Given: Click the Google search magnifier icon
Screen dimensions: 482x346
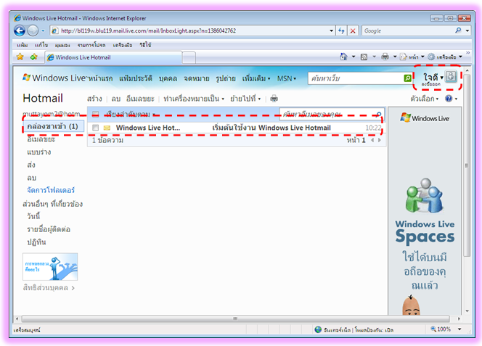Looking at the screenshot, I should click(x=458, y=30).
